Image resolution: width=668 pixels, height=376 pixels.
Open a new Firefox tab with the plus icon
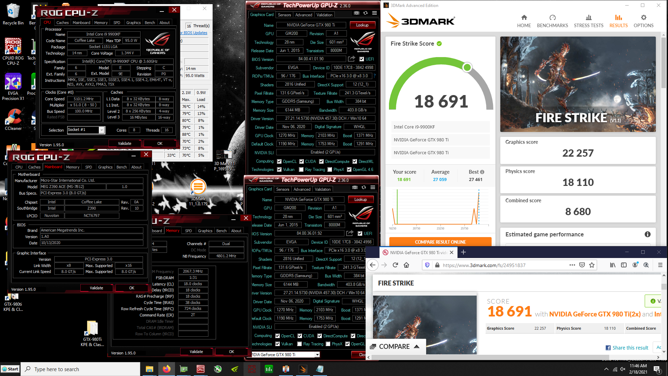click(463, 252)
